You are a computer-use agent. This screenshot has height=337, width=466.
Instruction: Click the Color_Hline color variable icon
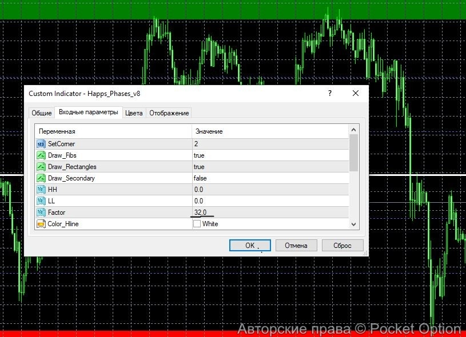pyautogui.click(x=41, y=224)
